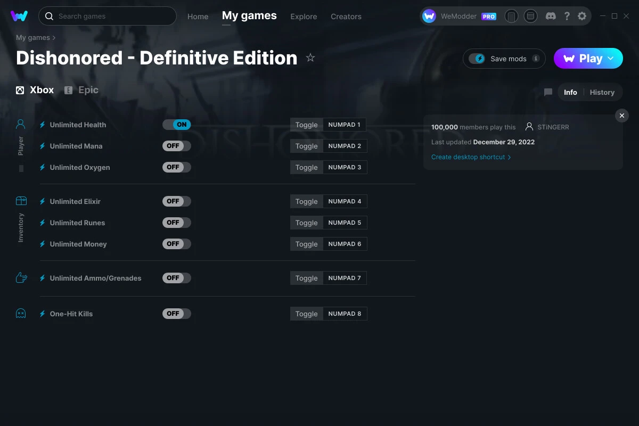
Task: Click the lightning bolt beside Unlimited Health
Action: [42, 125]
